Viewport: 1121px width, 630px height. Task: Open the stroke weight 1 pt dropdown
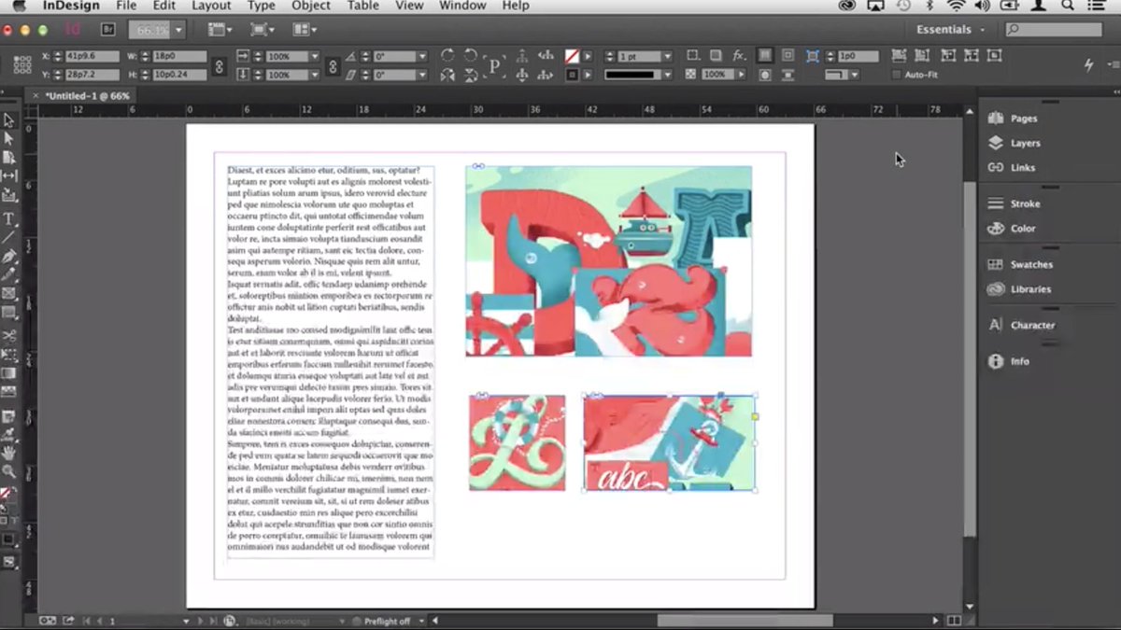click(x=666, y=56)
